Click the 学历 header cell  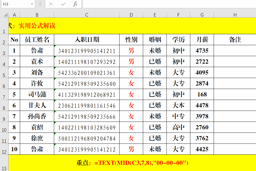click(178, 40)
